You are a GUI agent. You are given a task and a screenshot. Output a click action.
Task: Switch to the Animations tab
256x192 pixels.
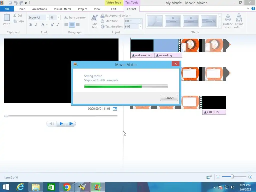point(39,9)
